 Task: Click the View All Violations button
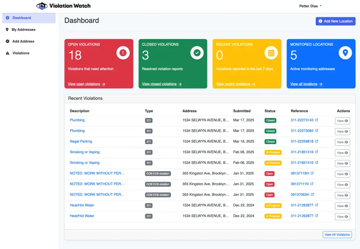point(337,235)
